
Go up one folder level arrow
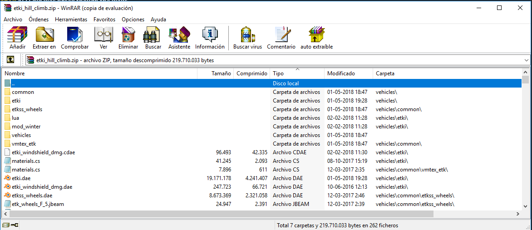[x=10, y=60]
